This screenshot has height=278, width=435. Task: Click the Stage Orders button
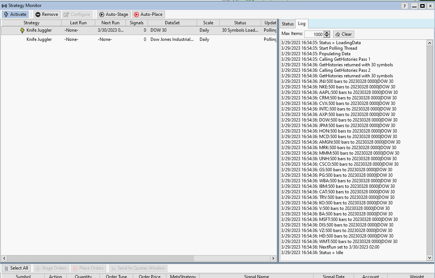(51, 268)
